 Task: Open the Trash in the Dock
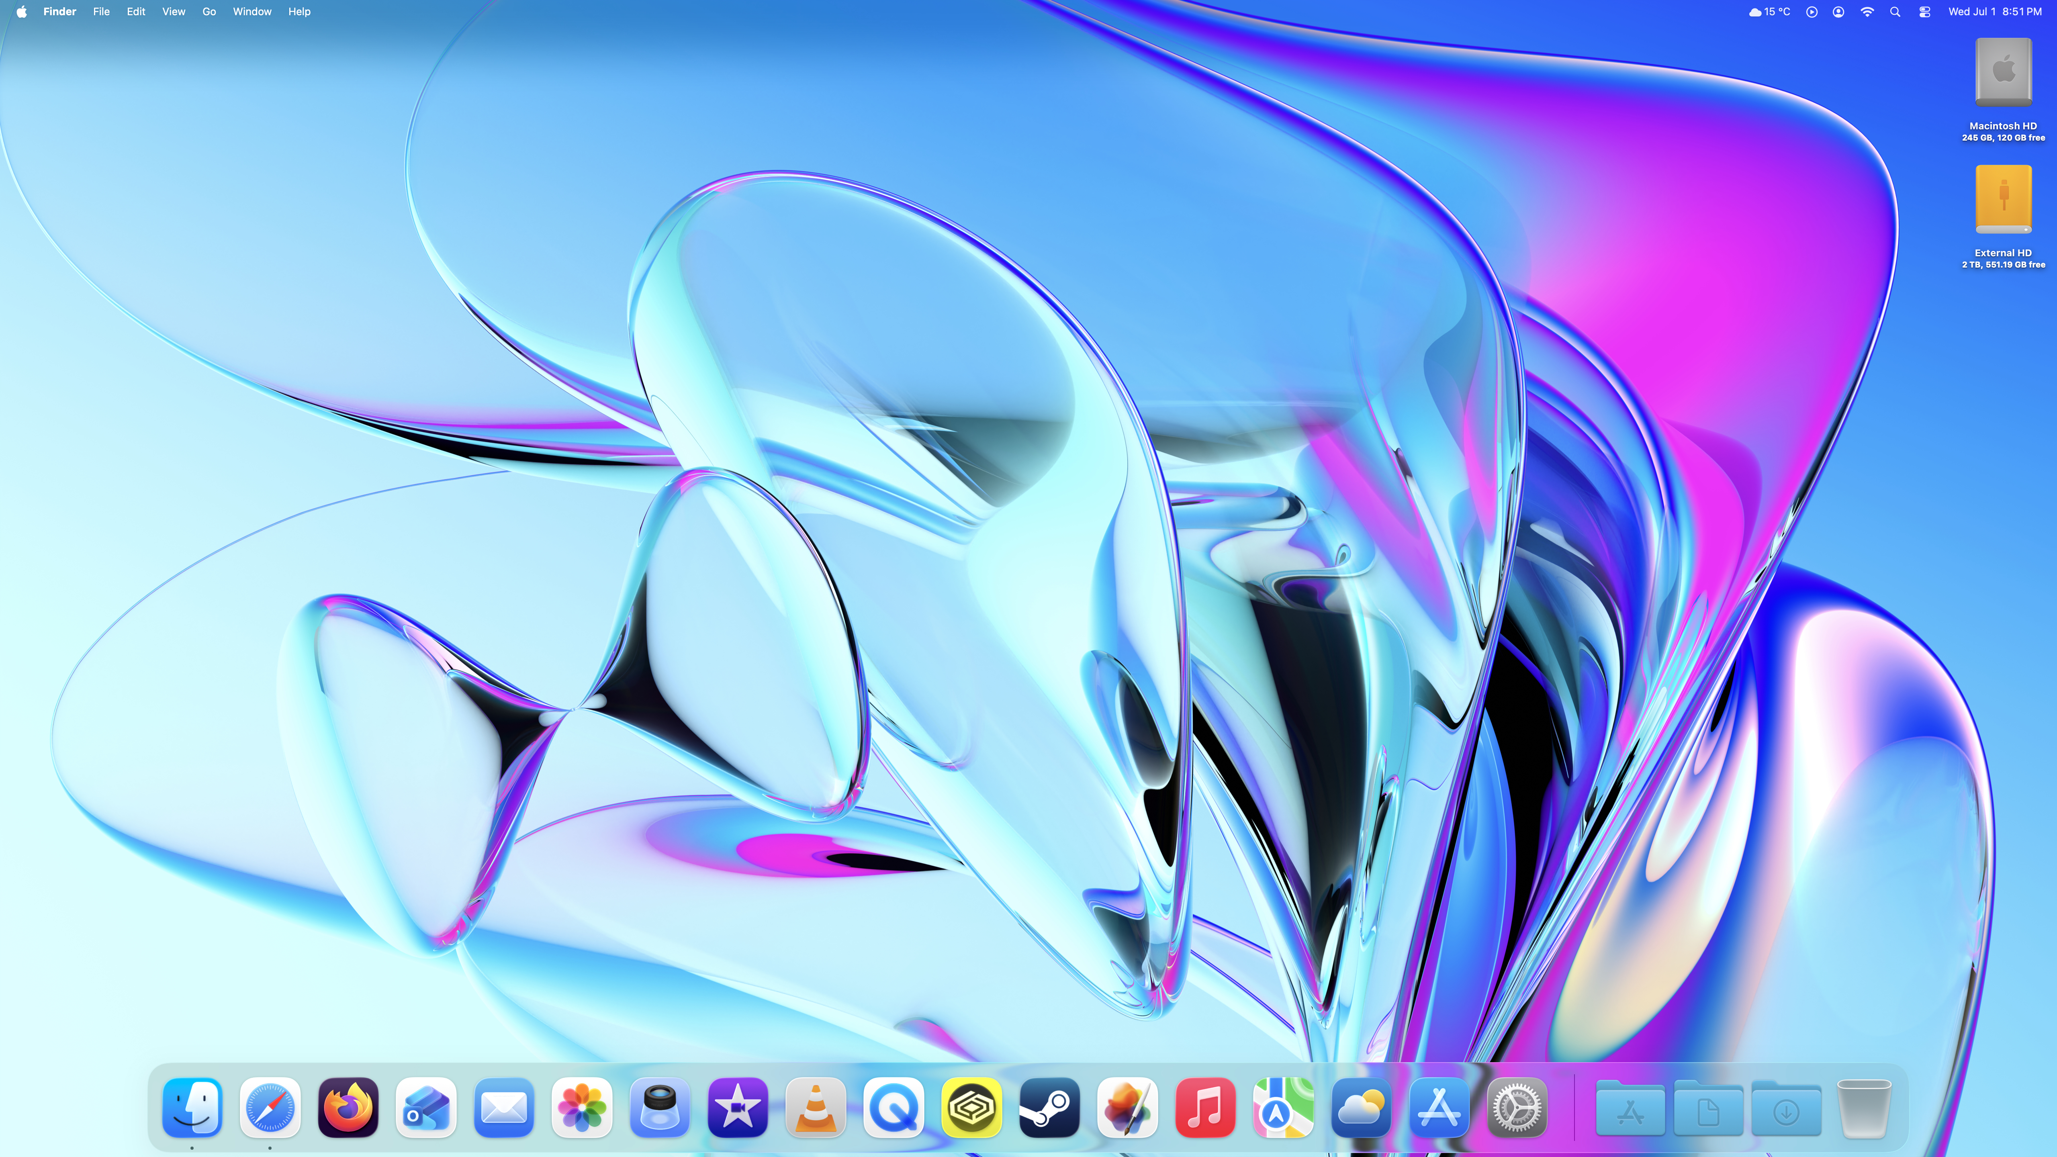pyautogui.click(x=1865, y=1108)
